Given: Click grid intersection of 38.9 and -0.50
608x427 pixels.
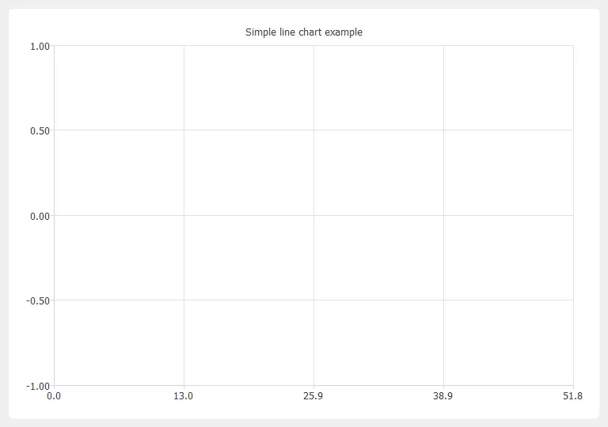Looking at the screenshot, I should [443, 300].
